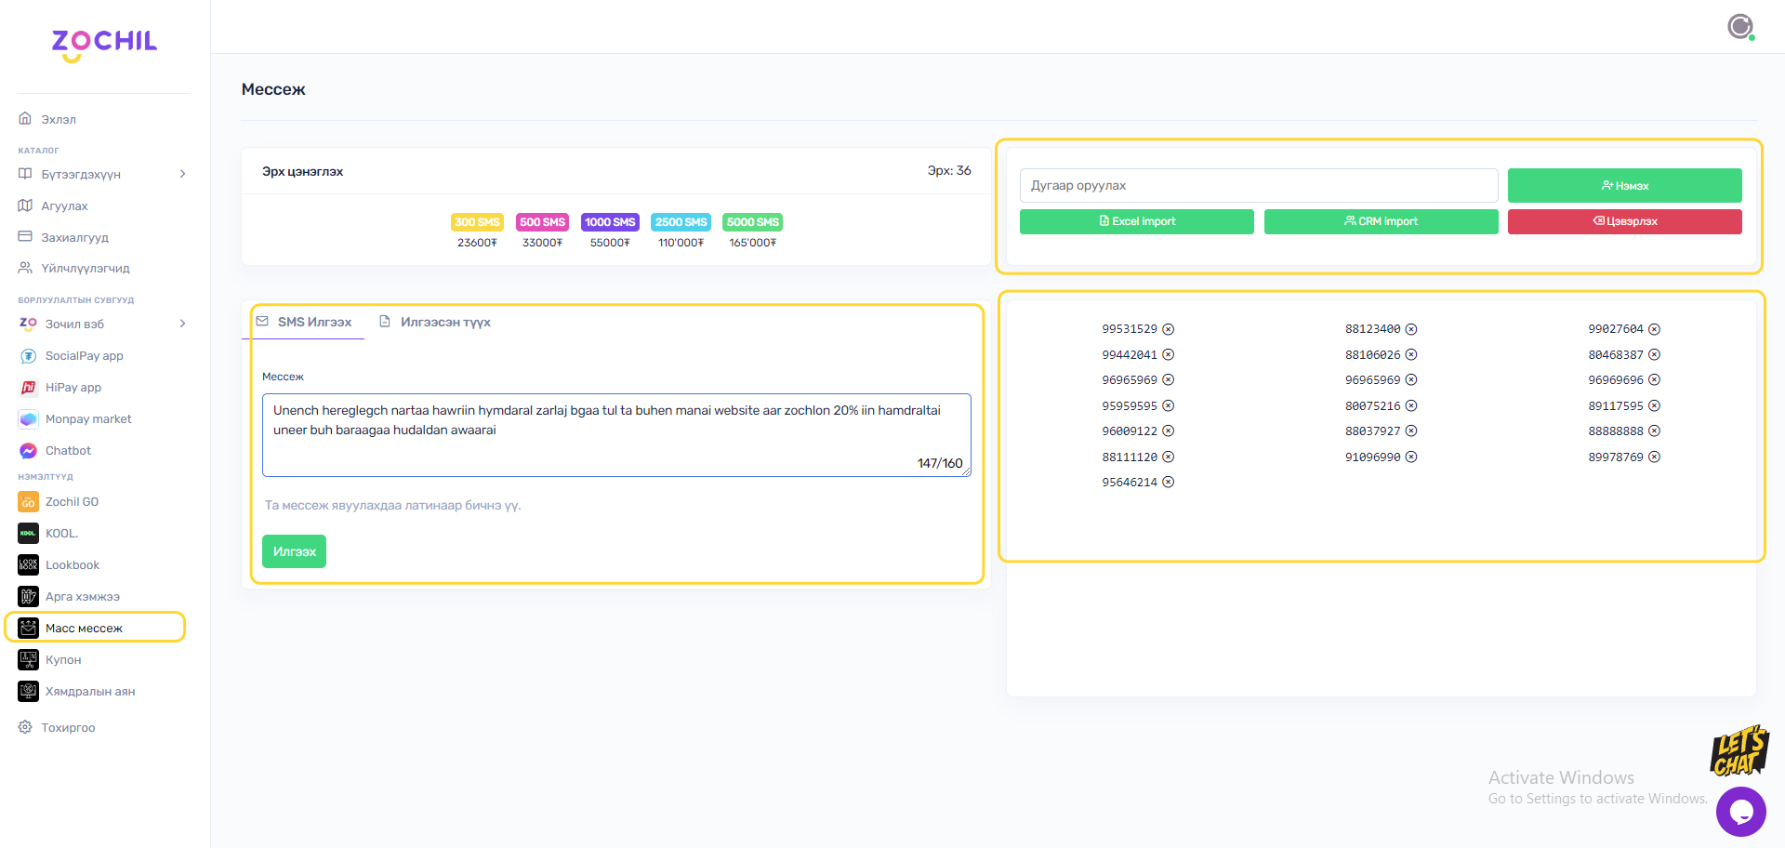
Task: Delete recipient 89978769
Action: [1655, 457]
